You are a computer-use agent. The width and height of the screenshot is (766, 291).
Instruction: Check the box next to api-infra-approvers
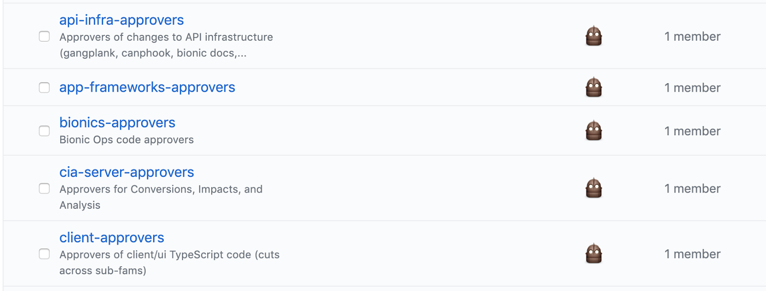click(x=44, y=36)
